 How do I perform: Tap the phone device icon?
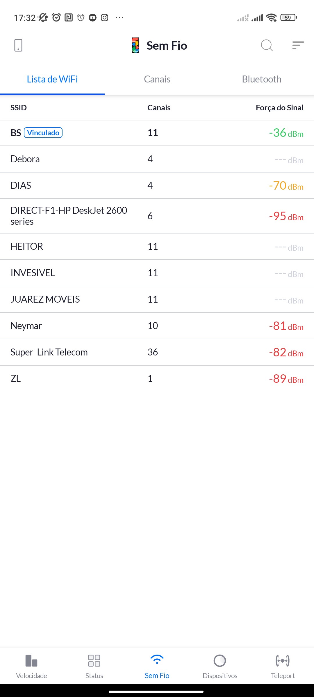click(x=18, y=45)
